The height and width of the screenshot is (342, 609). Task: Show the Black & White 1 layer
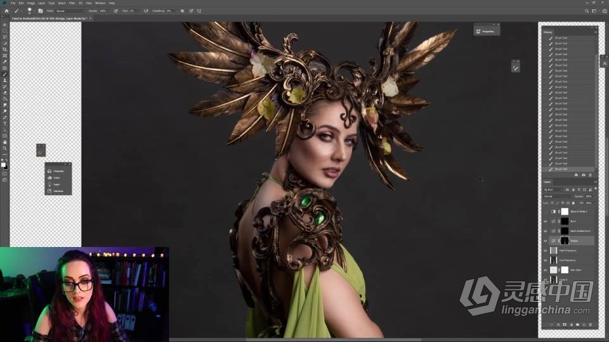[546, 212]
